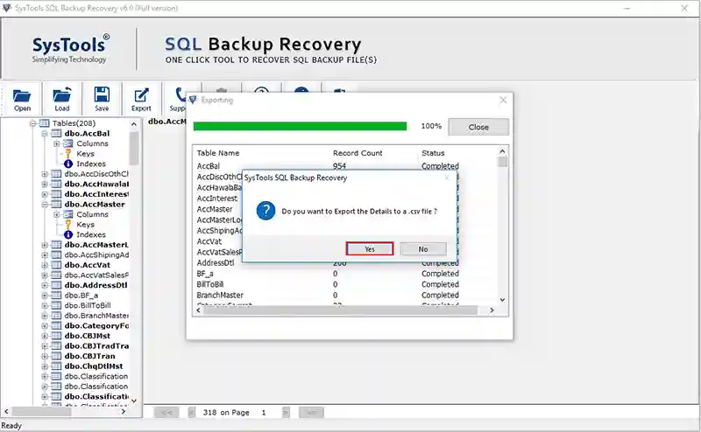Click the table icon beside dbo.CBJTran

click(x=56, y=356)
